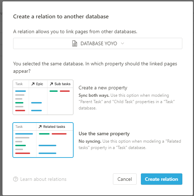Click the arrow icon next to Sub tasks
The width and height of the screenshot is (194, 196).
(51, 84)
